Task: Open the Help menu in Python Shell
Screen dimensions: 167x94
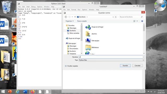Action: [52, 7]
